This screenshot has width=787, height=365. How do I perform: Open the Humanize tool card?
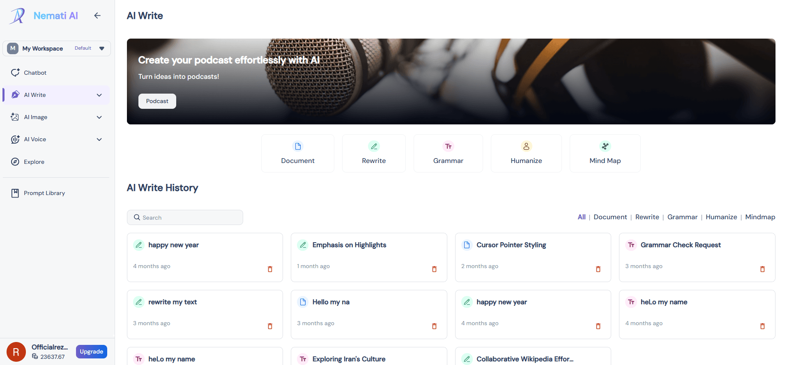click(x=526, y=154)
